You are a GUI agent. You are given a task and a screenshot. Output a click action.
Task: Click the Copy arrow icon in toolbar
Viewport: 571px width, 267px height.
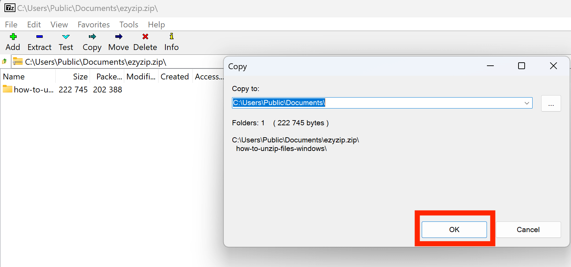(x=92, y=37)
